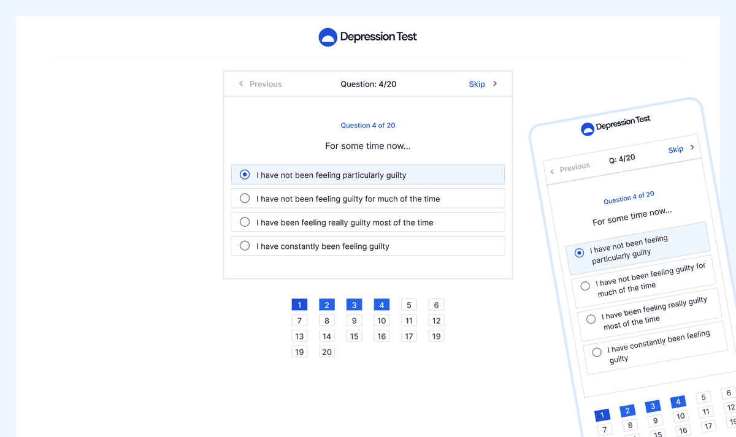Viewport: 736px width, 437px height.
Task: Click the Depression Test logo icon in desktop header
Action: [328, 37]
